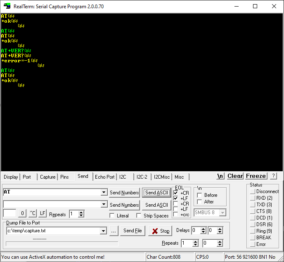Tick the After \n checkbox
Viewport: 284px width, 262px height.
[199, 202]
